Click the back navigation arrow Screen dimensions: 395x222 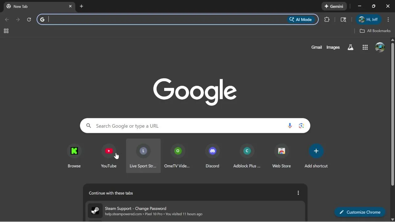(x=7, y=19)
